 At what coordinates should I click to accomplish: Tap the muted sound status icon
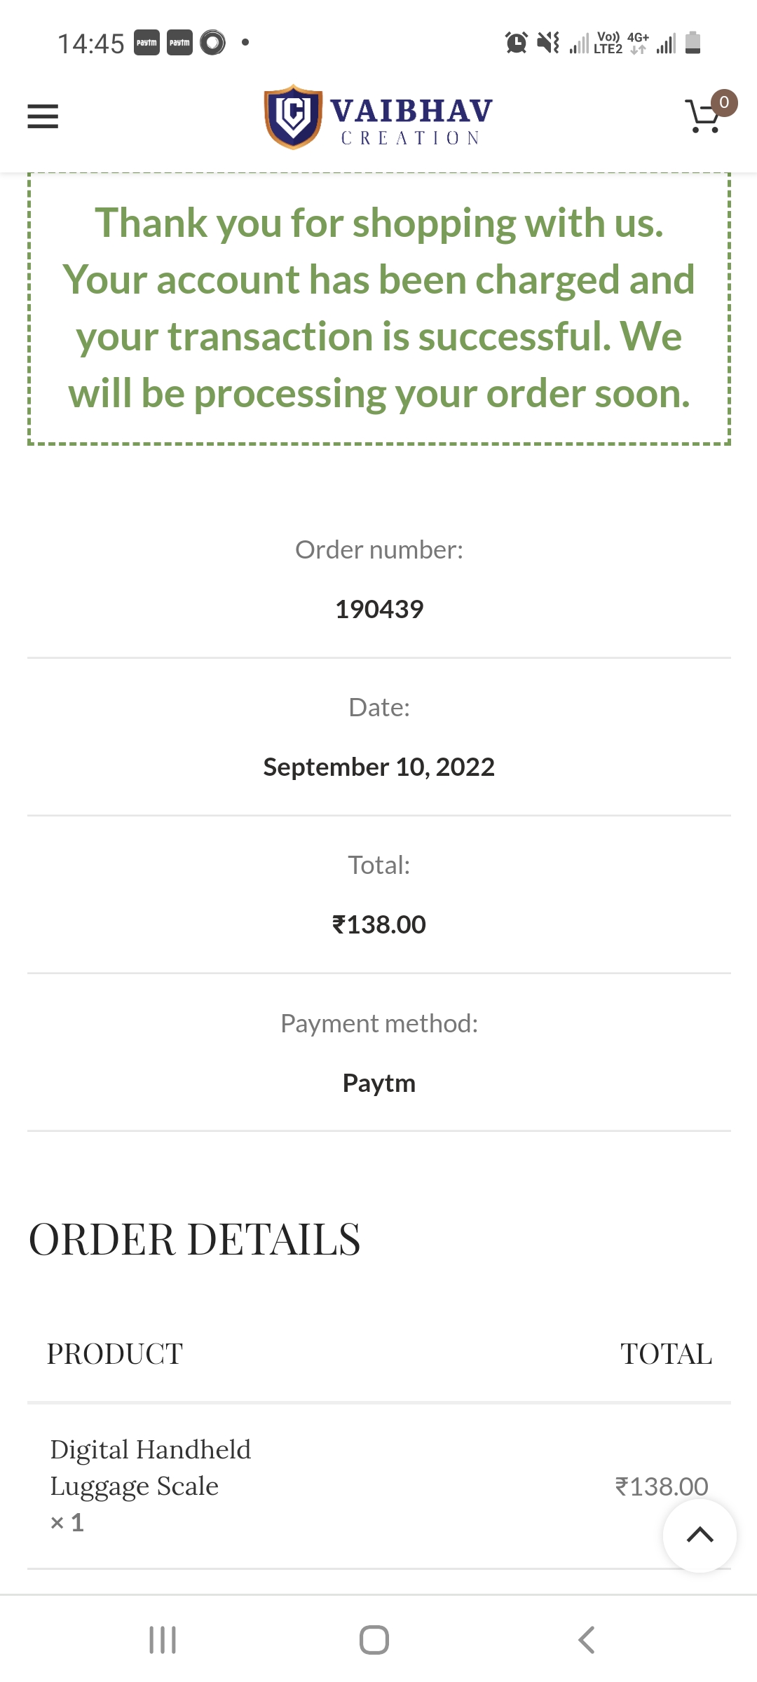(548, 43)
